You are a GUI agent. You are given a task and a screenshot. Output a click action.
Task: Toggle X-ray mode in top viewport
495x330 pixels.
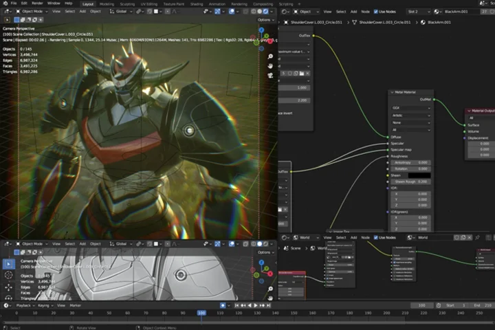[x=245, y=12]
